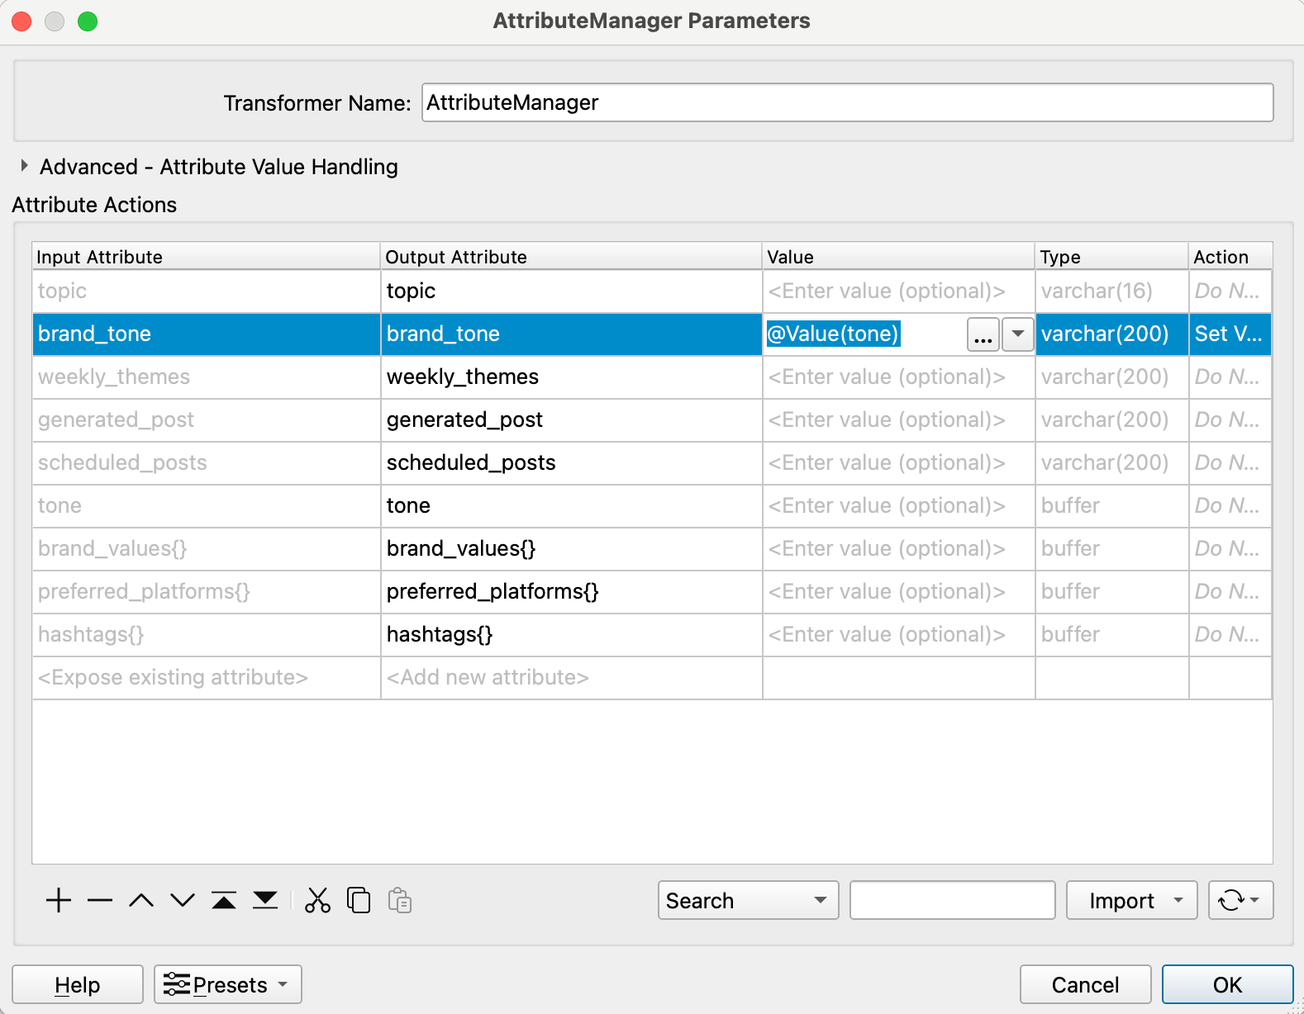Expand Advanced Attribute Value Handling section
Image resolution: width=1304 pixels, height=1014 pixels.
(x=25, y=166)
